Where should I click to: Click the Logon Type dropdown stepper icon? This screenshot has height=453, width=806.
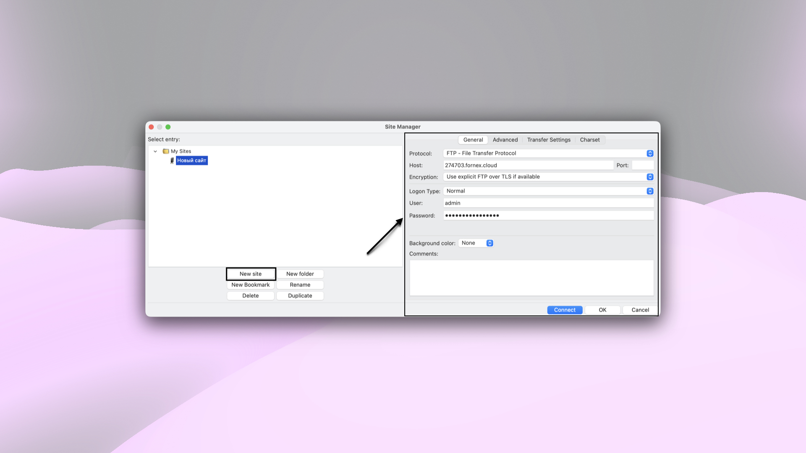coord(650,191)
